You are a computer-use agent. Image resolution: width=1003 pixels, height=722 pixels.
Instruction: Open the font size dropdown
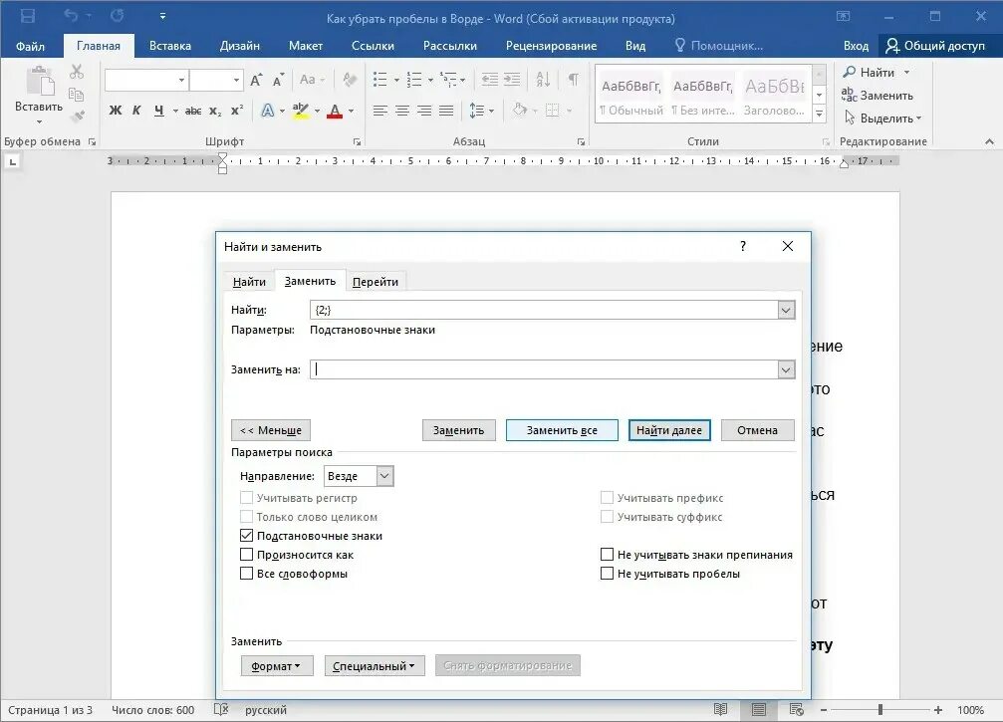click(237, 80)
